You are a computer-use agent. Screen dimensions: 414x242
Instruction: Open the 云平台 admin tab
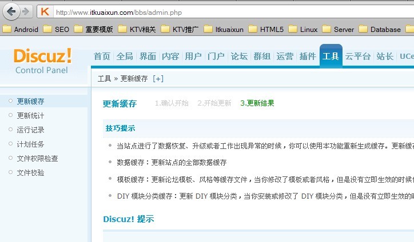[358, 56]
